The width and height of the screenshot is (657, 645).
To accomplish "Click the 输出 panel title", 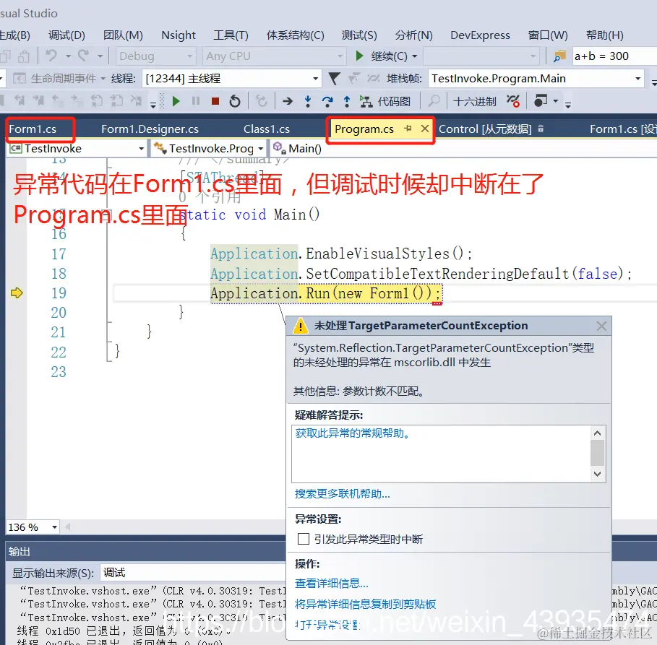I will point(20,552).
